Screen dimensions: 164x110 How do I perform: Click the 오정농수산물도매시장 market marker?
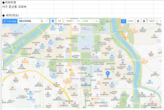pos(144,59)
